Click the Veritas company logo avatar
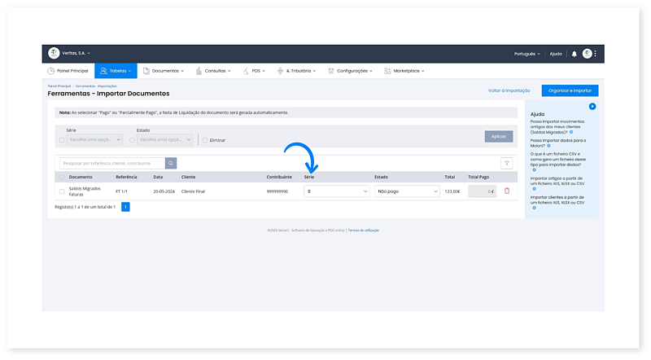The width and height of the screenshot is (651, 360). [x=54, y=53]
